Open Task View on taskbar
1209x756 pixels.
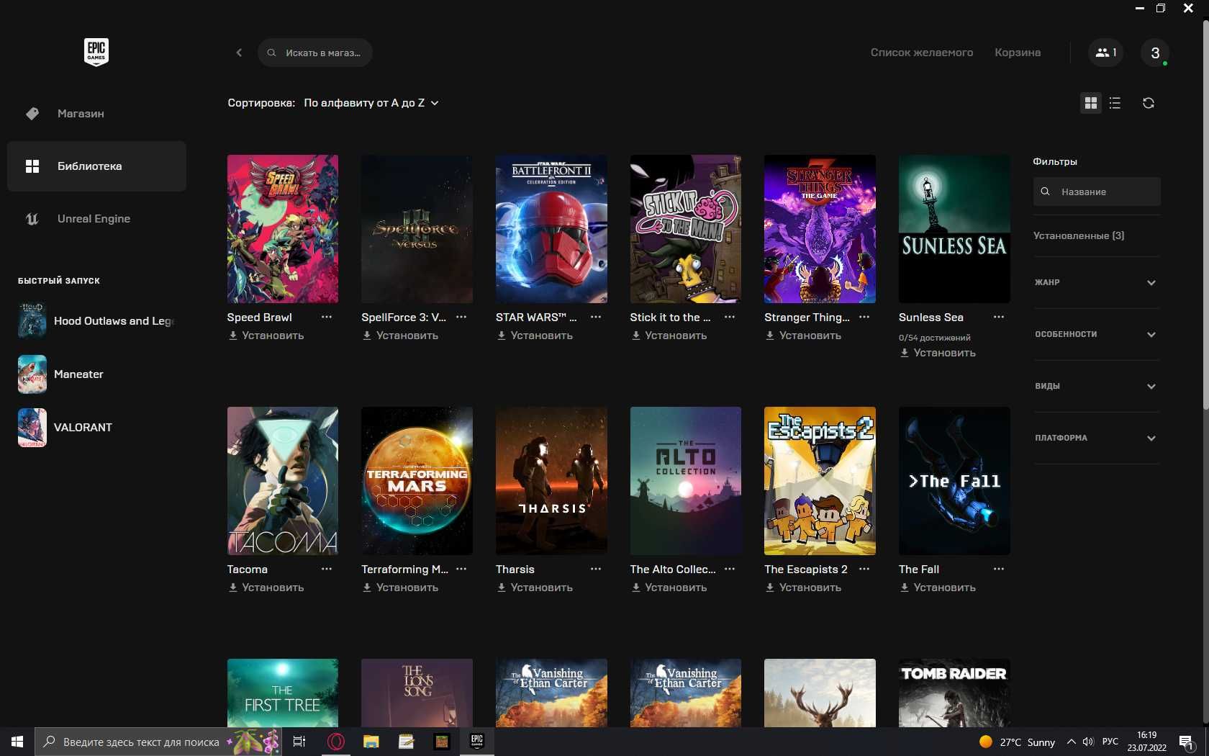tap(299, 742)
